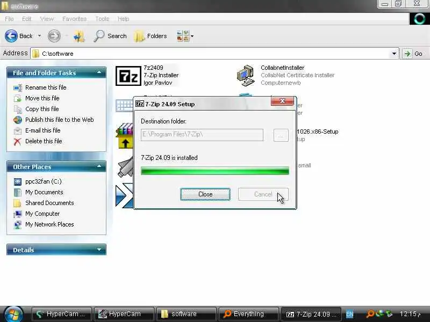This screenshot has height=322, width=430.
Task: Open My Documents in Other Places
Action: point(44,192)
